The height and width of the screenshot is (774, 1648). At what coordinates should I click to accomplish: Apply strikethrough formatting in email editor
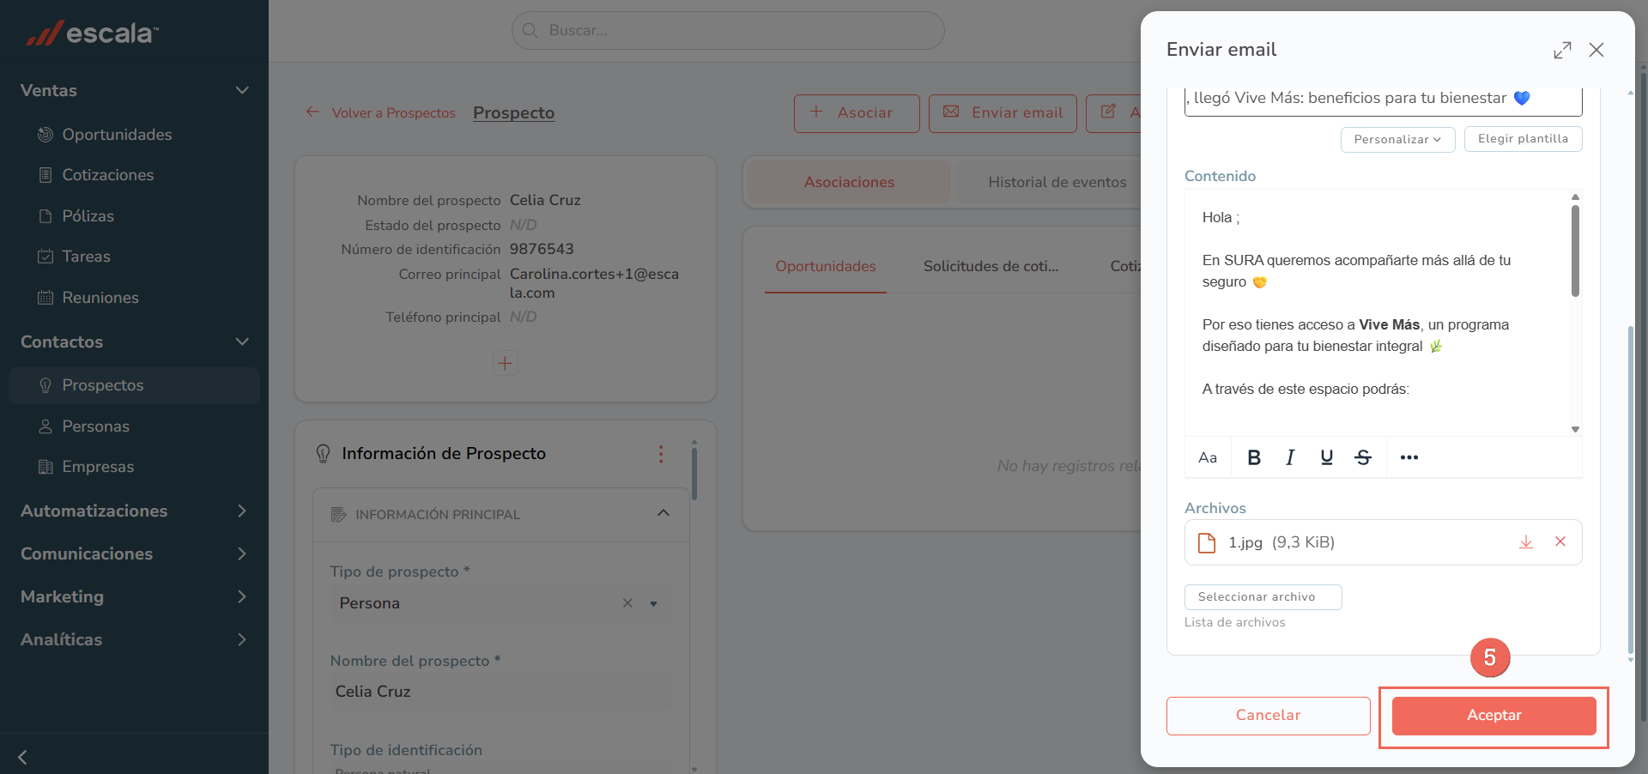point(1363,457)
